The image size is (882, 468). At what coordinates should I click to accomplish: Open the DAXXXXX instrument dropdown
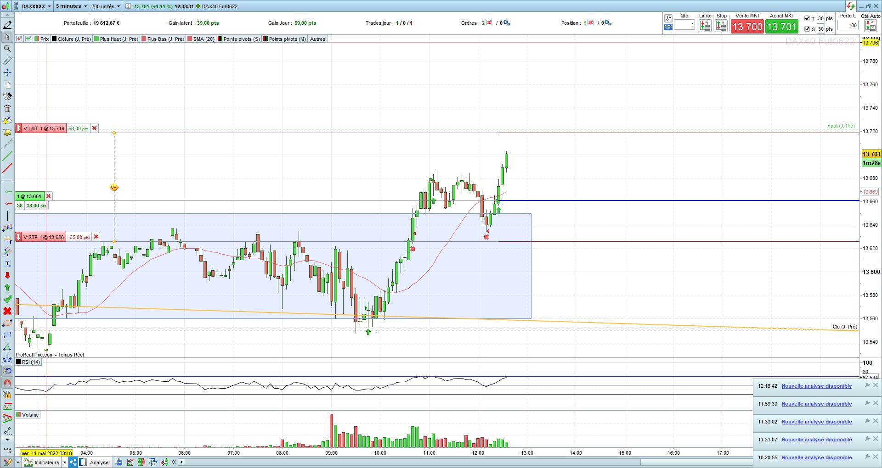[x=37, y=6]
